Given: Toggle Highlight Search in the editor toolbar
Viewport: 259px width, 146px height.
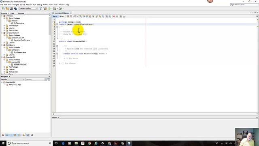Looking at the screenshot, I should pos(90,16).
